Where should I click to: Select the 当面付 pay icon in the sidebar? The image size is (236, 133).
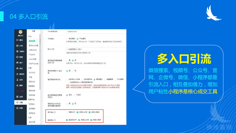(17, 51)
